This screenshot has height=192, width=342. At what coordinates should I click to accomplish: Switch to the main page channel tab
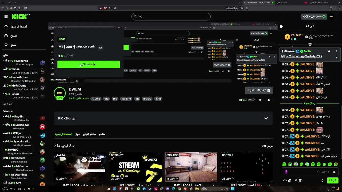(x=64, y=134)
